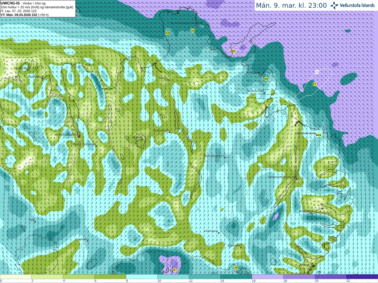378x283 pixels.
Task: Click the white 25 contour label offshore east
Action: click(x=317, y=72)
